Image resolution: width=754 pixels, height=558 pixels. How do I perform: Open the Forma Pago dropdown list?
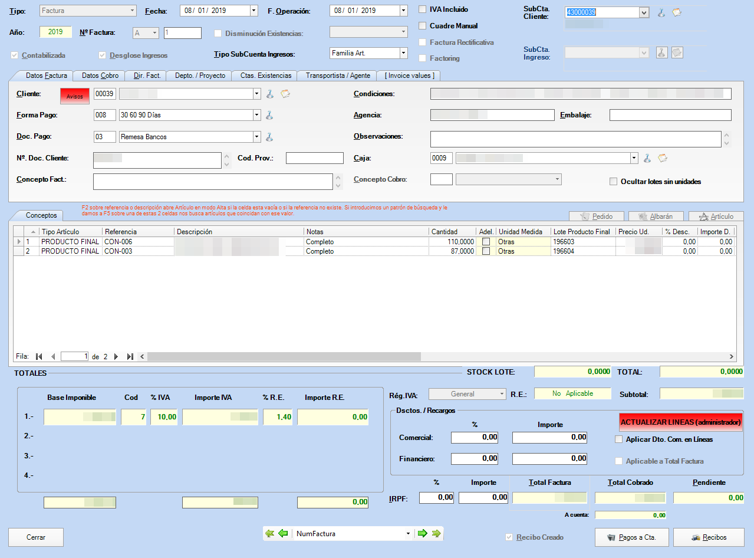[256, 115]
